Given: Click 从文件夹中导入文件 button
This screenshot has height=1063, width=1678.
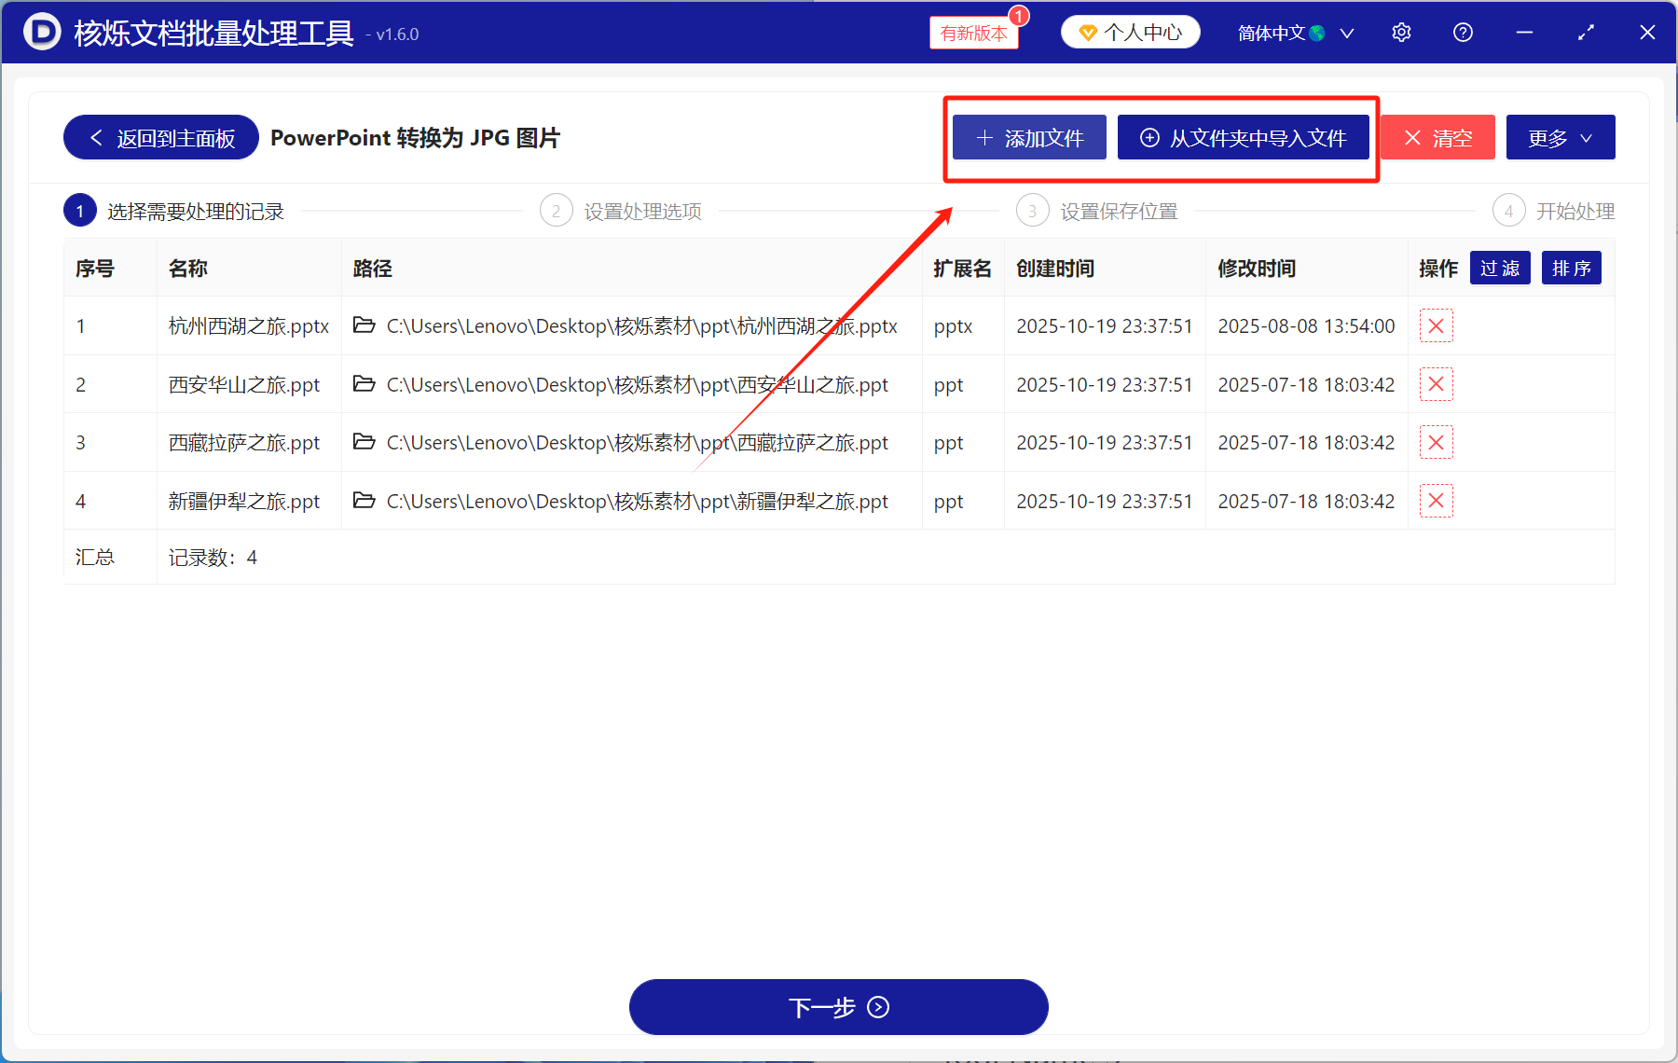Looking at the screenshot, I should coord(1244,138).
